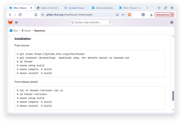Click 'meson compile -C build' in tarball code block
This screenshot has height=122, width=182.
click(34, 102)
